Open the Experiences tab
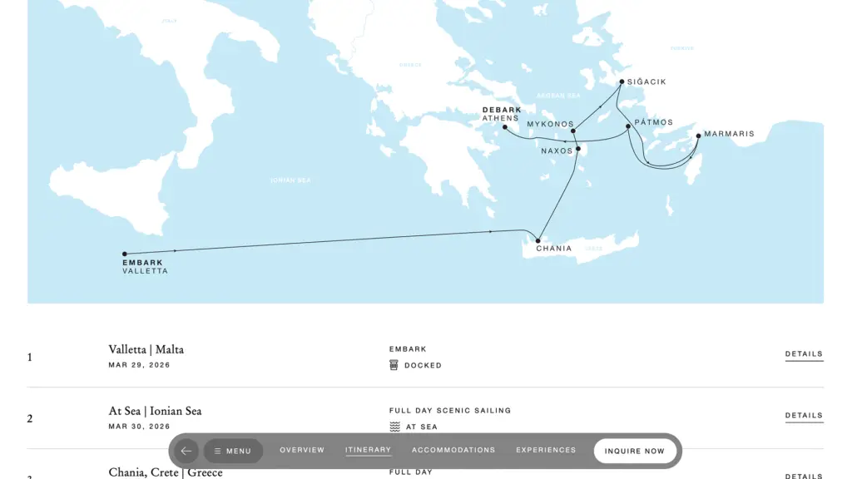 (546, 450)
